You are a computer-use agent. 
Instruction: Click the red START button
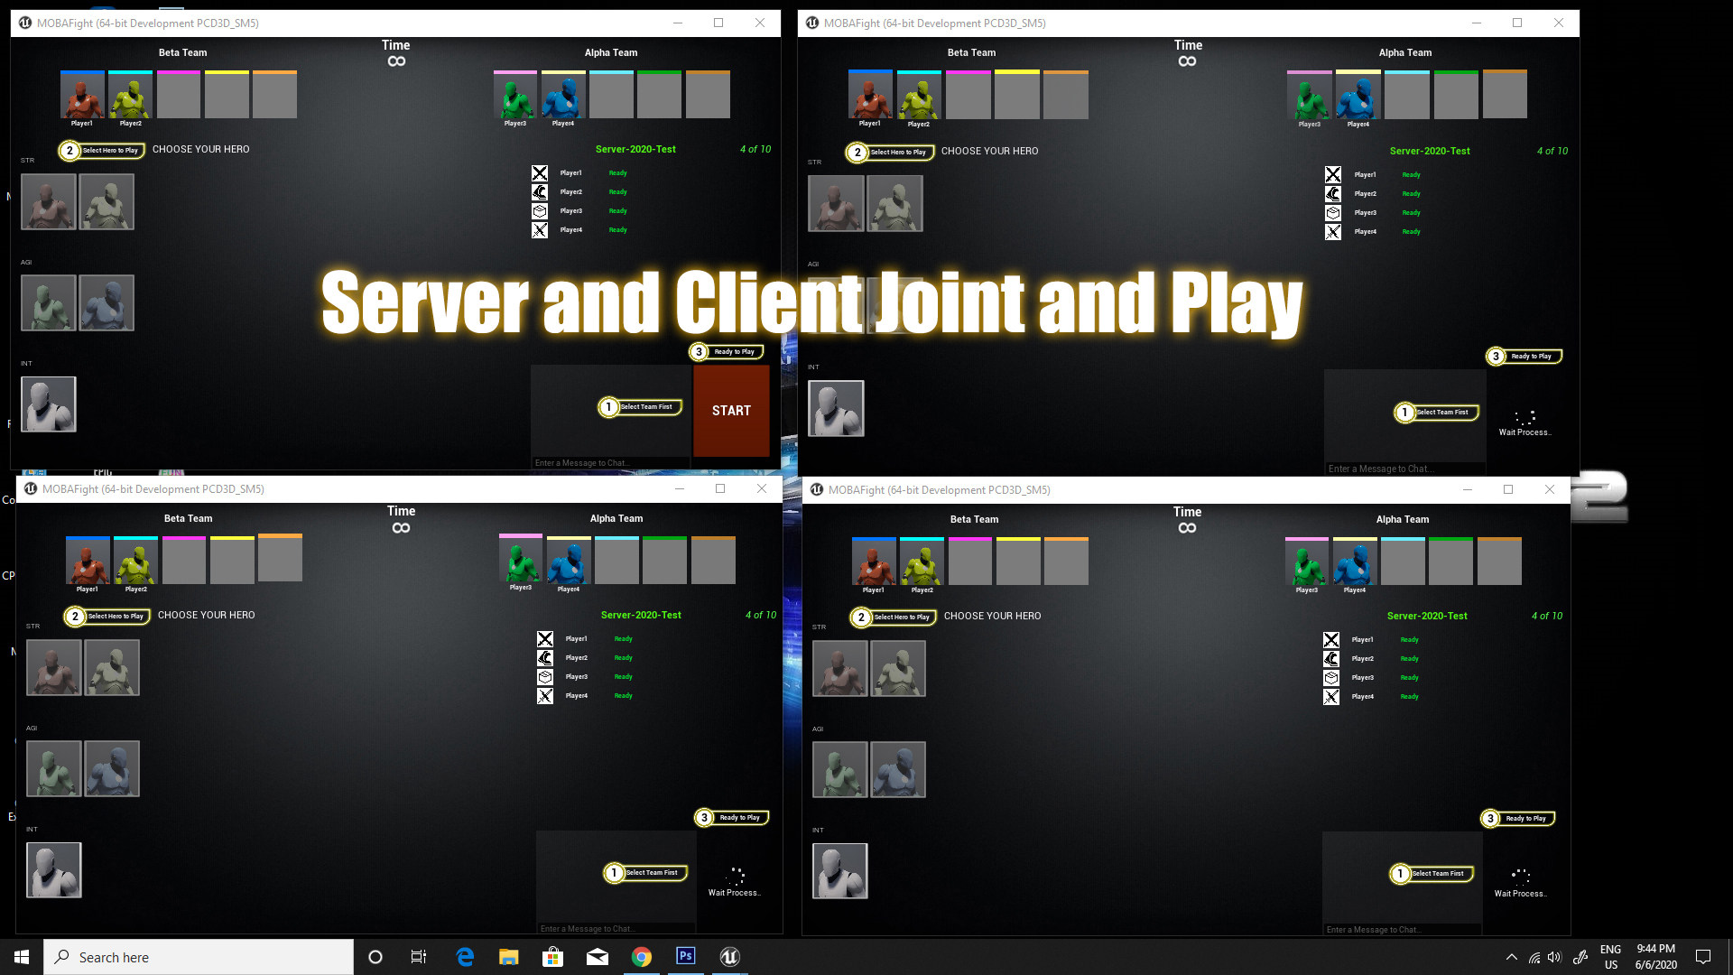coord(731,411)
